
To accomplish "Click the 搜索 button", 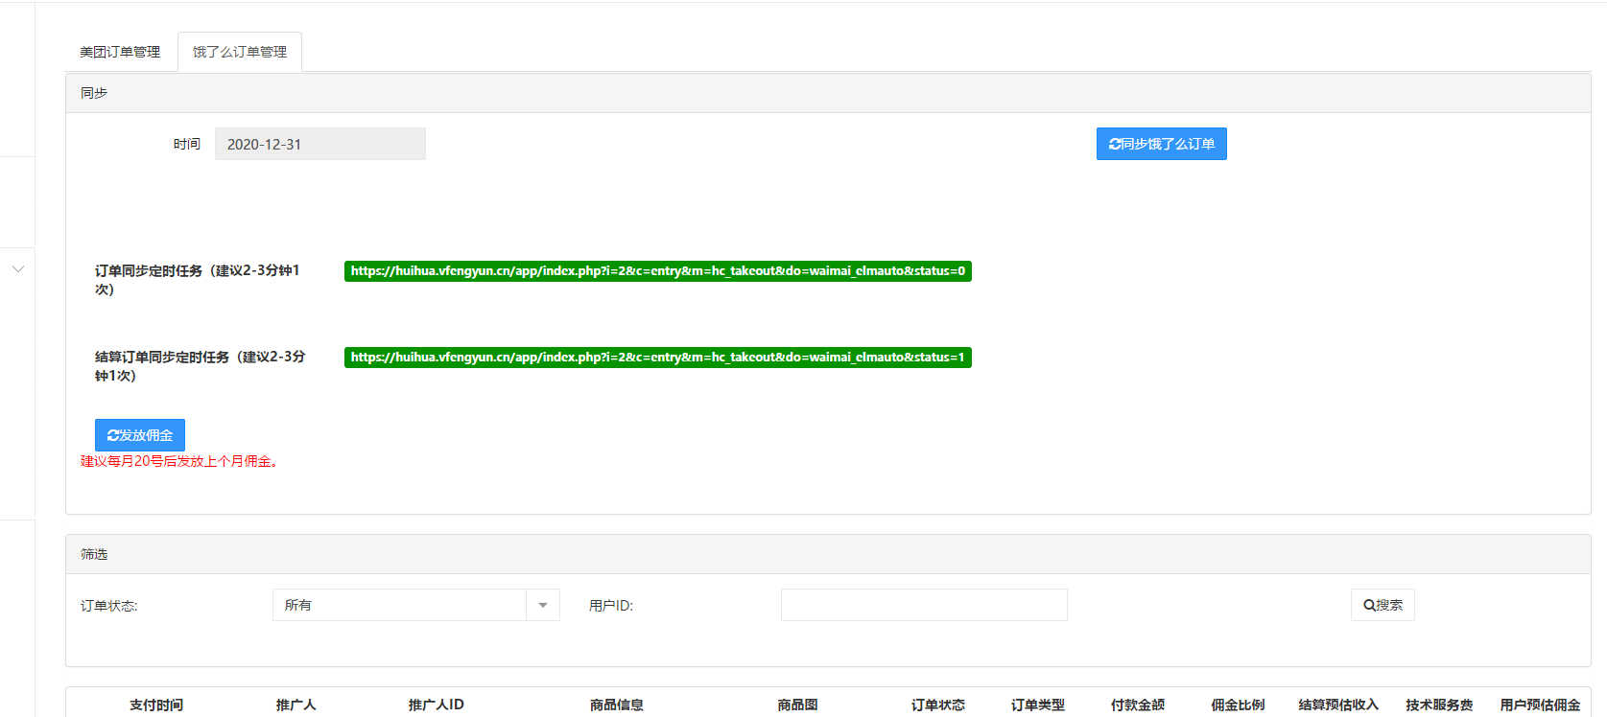I will coord(1382,605).
